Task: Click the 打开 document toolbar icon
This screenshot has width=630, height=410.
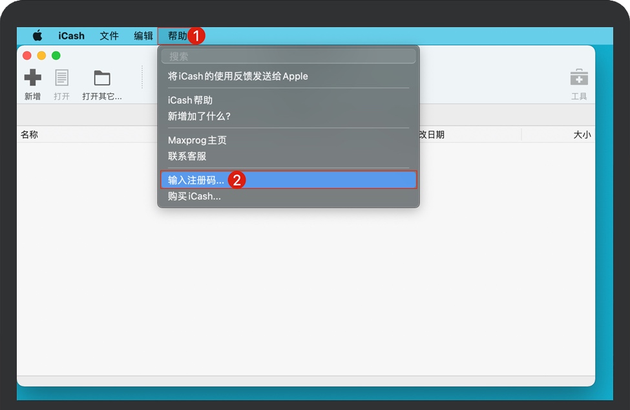Action: point(61,78)
